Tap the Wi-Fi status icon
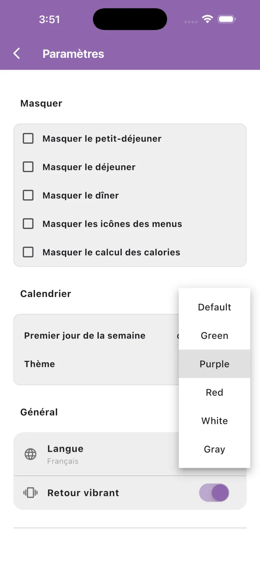260x566 pixels. pos(208,19)
